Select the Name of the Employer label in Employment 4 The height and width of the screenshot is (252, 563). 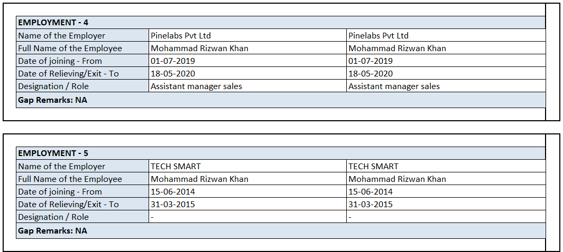point(62,36)
